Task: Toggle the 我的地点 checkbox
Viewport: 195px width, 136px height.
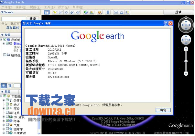Action: point(5,39)
